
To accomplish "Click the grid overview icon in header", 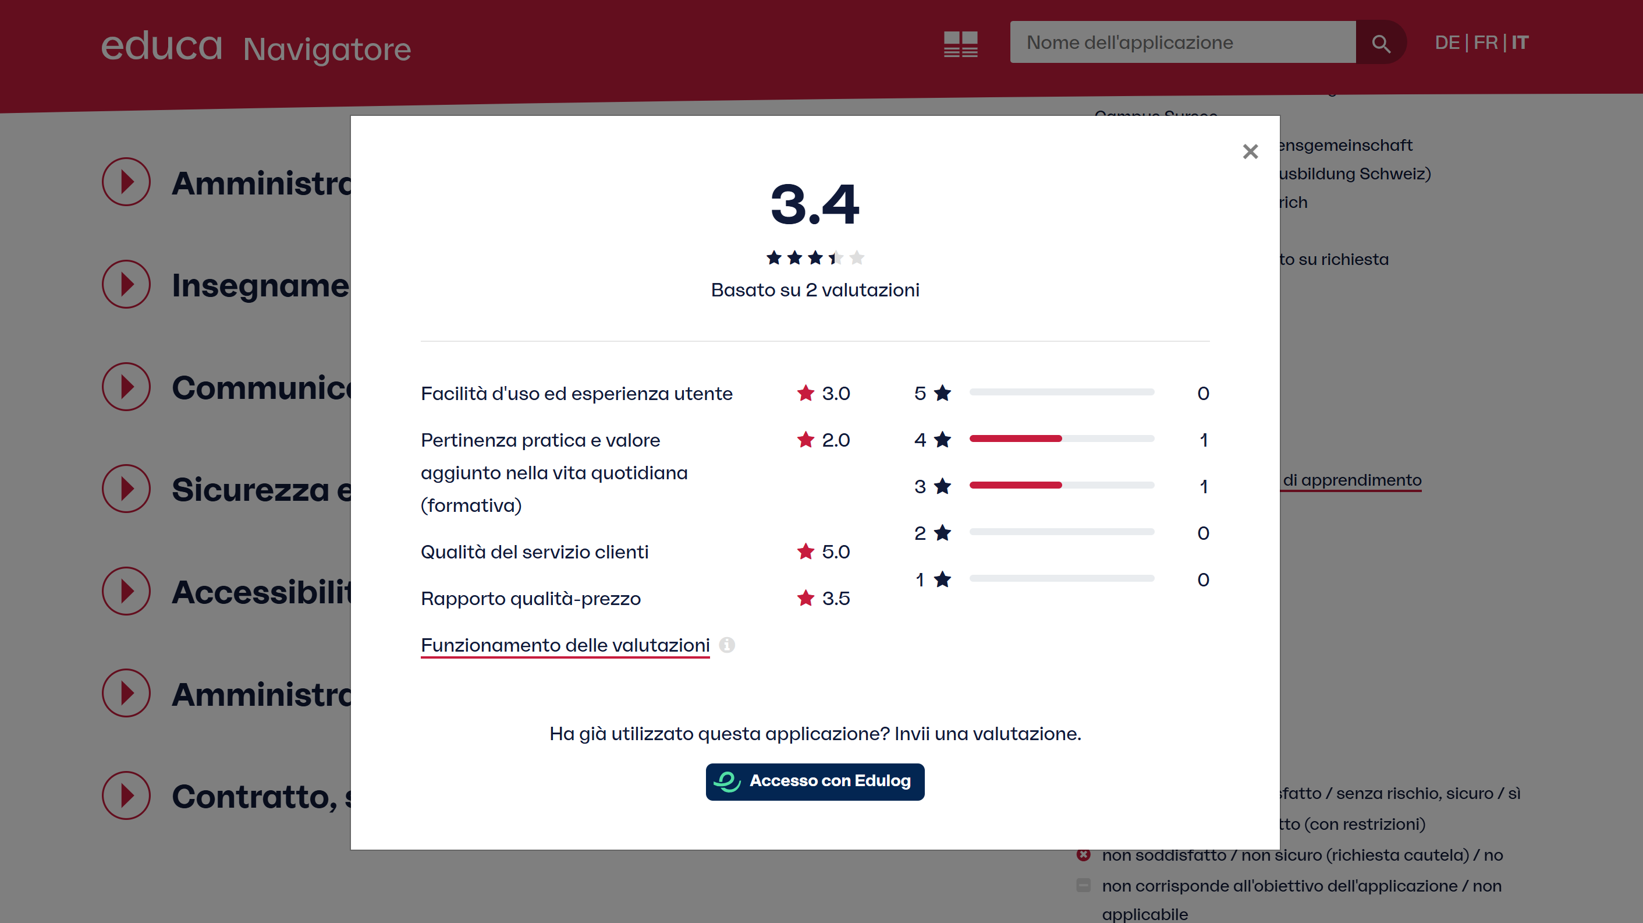I will pyautogui.click(x=960, y=44).
